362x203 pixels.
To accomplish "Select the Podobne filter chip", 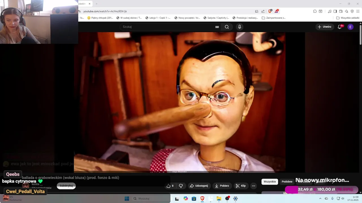I will pos(287,182).
